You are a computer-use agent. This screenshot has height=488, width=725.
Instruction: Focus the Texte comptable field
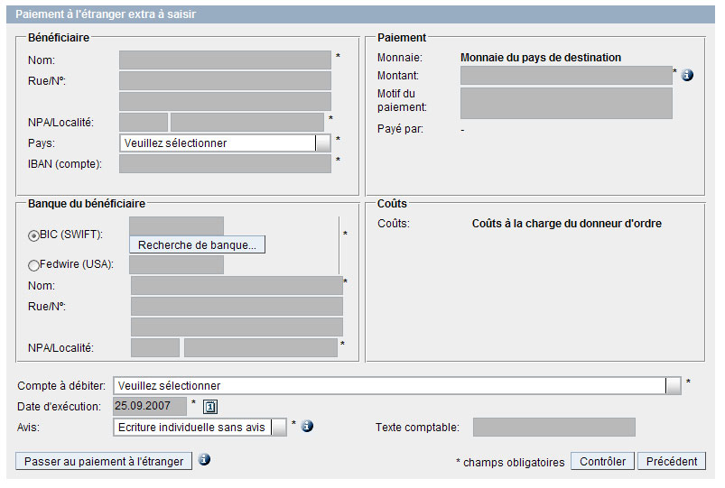coord(553,427)
